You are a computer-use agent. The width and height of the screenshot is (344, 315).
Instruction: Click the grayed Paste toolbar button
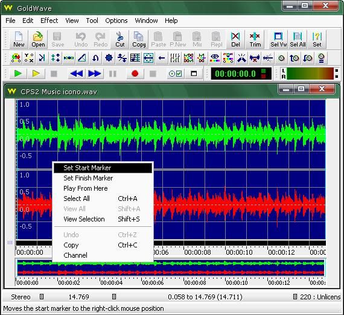(x=158, y=39)
